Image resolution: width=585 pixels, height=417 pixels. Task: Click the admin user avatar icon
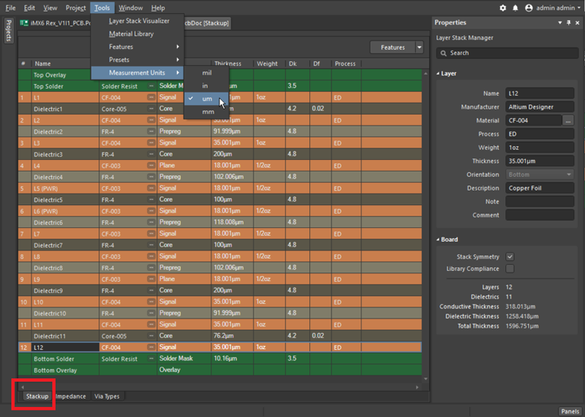point(527,8)
